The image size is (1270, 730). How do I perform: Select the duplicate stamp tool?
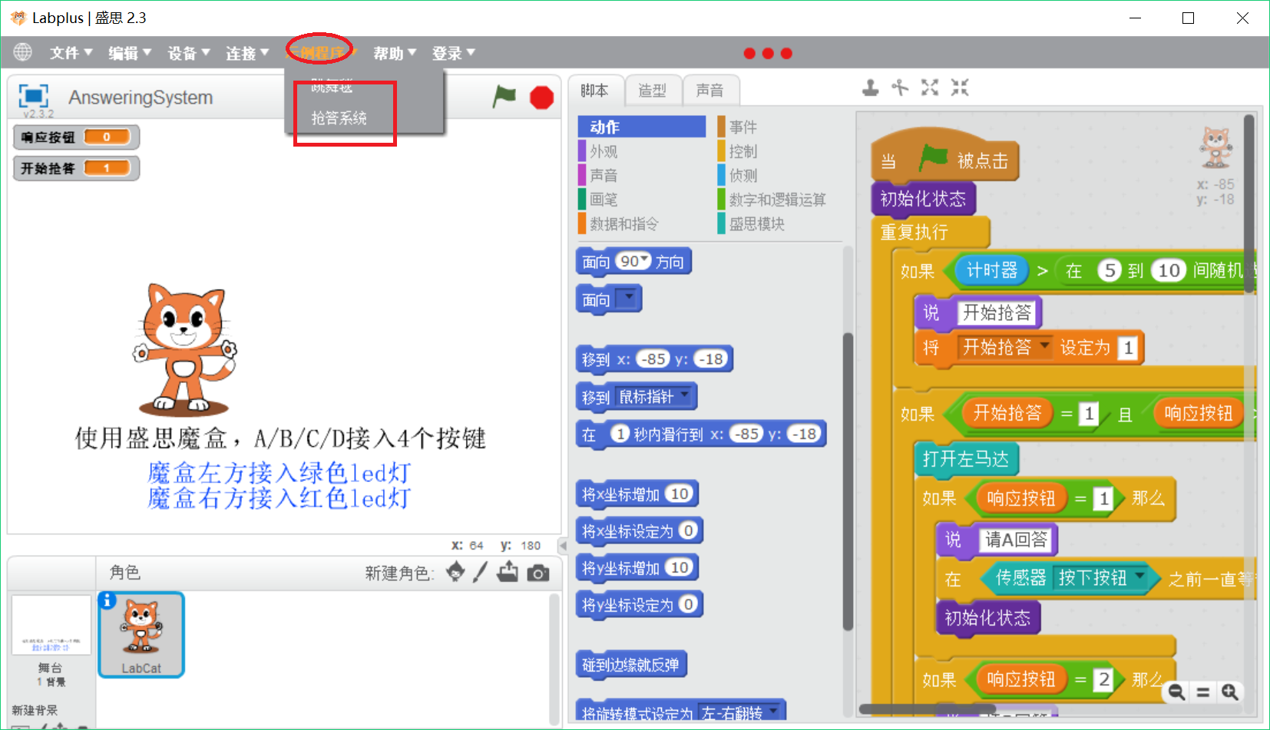point(870,88)
